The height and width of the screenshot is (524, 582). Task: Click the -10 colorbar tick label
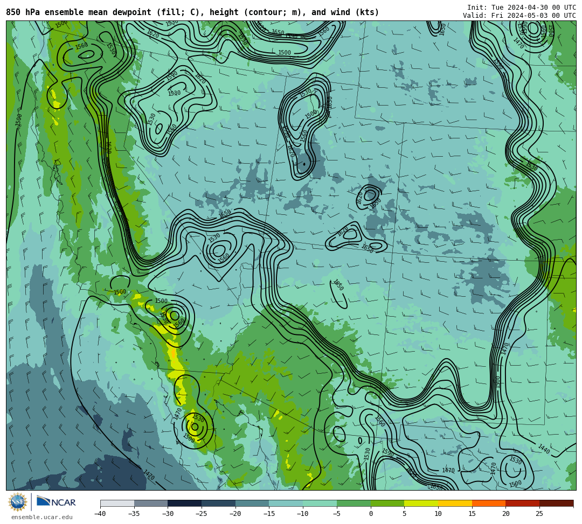point(302,514)
